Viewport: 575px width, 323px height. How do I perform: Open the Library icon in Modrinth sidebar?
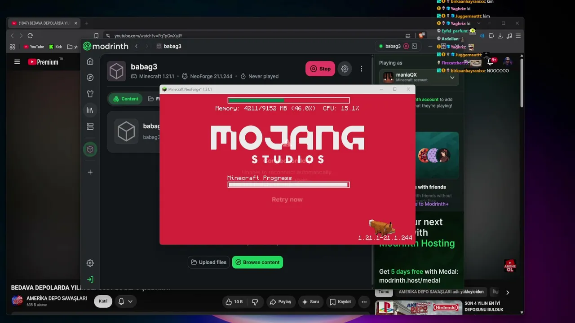point(90,110)
